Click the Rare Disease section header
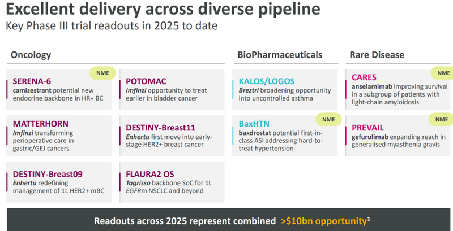 (x=377, y=55)
